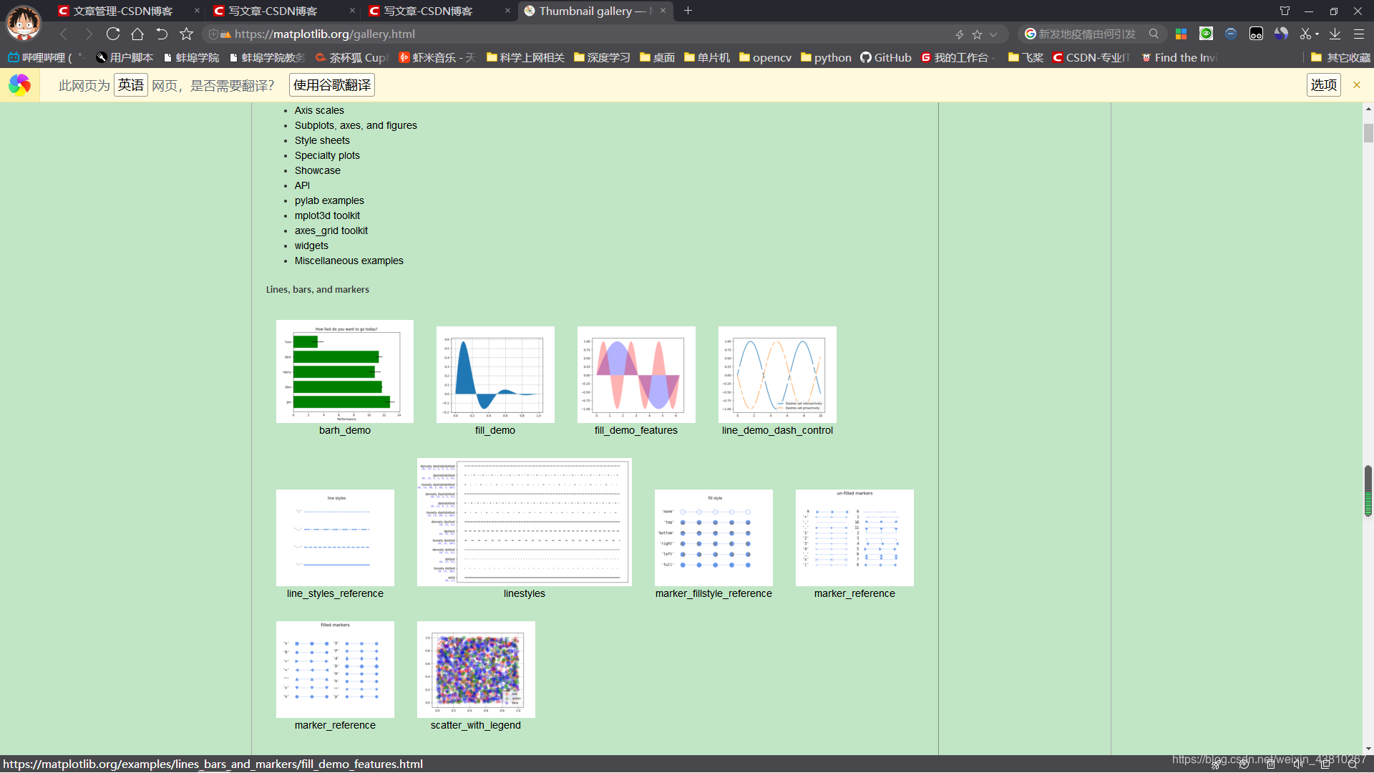This screenshot has height=773, width=1374.
Task: Click the browser home icon
Action: coord(138,34)
